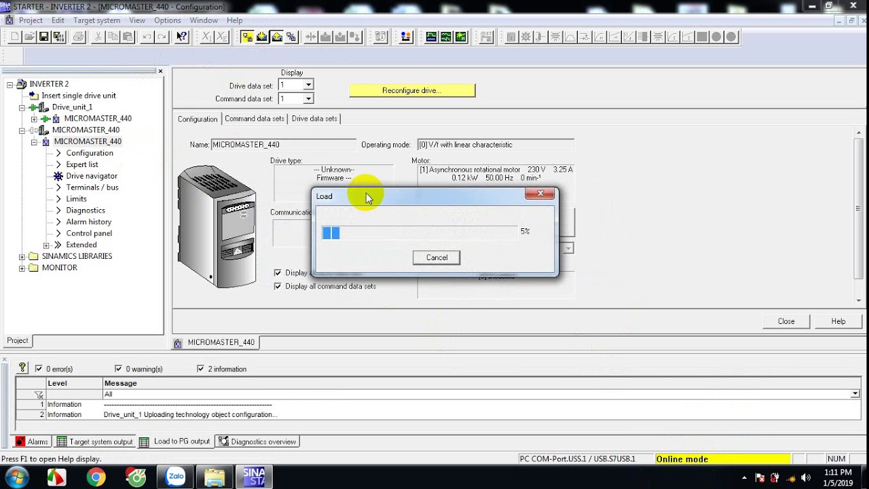Switch to the Target system output tab

click(95, 441)
